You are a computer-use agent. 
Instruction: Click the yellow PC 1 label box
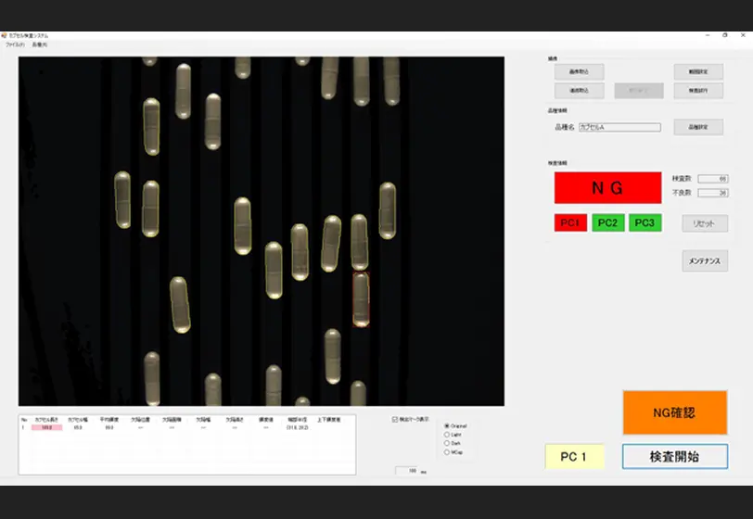click(573, 456)
